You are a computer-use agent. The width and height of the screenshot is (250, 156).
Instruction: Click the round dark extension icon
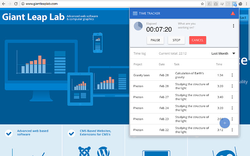(241, 4)
